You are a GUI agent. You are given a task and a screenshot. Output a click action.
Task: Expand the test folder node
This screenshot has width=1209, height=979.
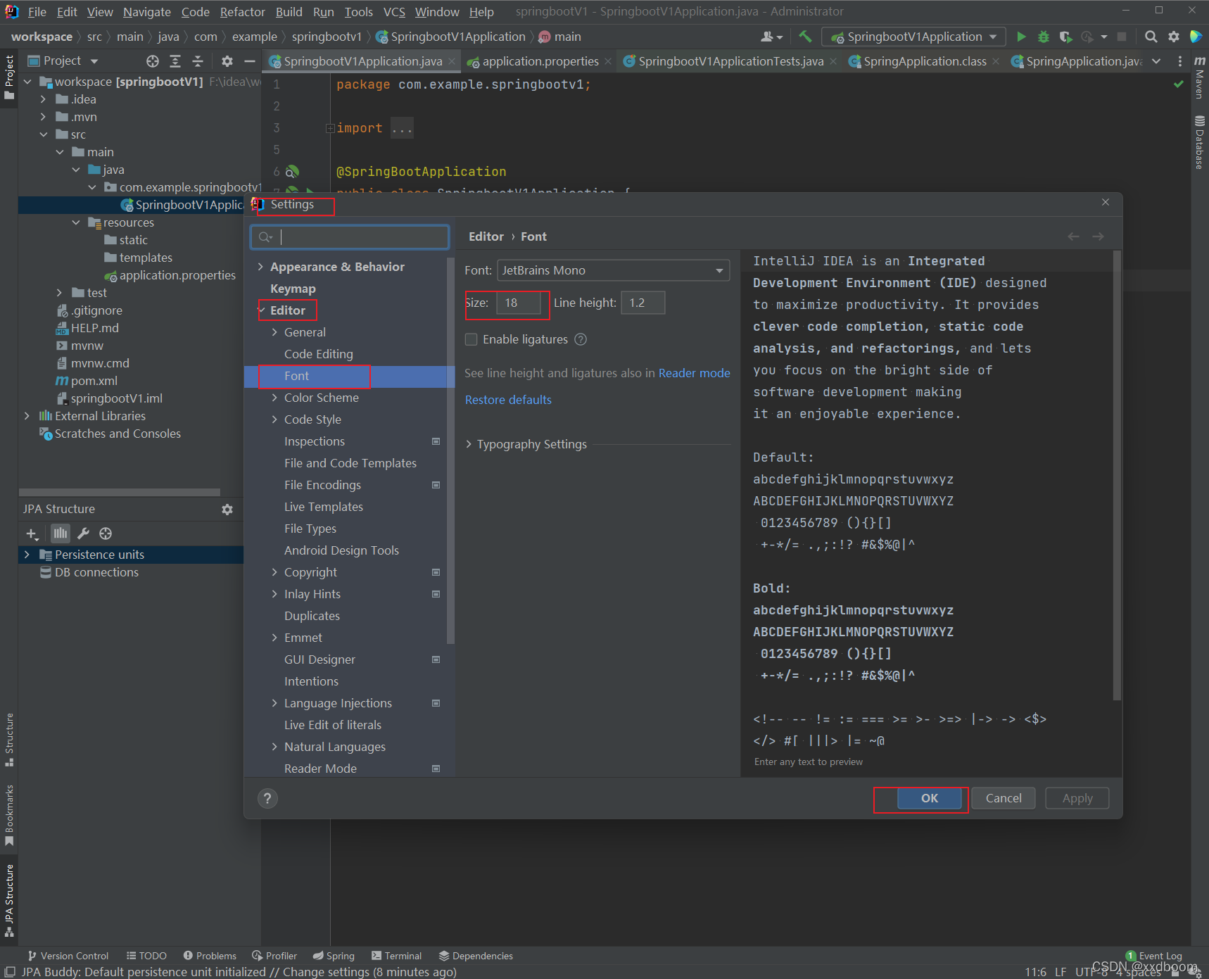tap(59, 293)
